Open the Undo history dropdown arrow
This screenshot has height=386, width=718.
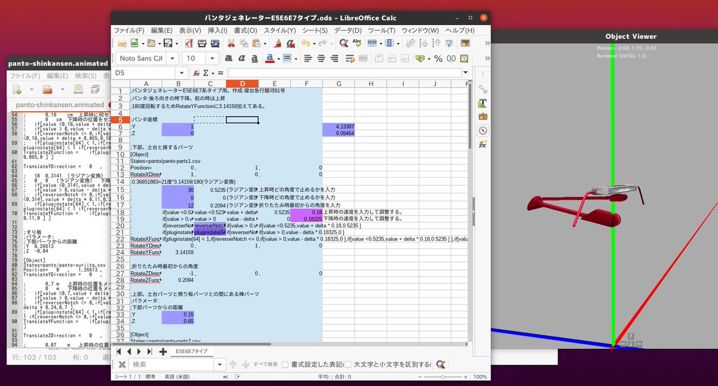point(314,43)
